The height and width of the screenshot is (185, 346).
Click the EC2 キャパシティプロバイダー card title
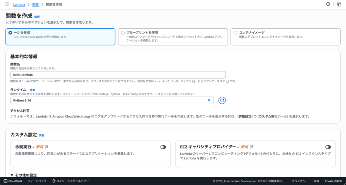[208, 147]
